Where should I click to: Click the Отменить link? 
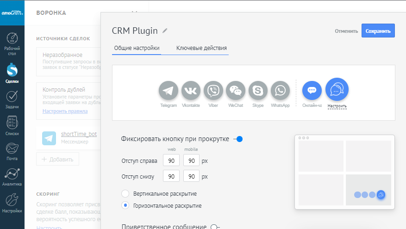point(346,31)
